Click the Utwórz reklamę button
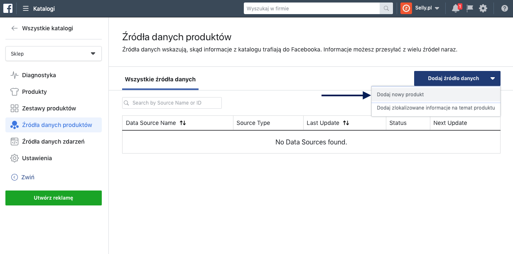Screen dimensions: 513x254 click(53, 198)
